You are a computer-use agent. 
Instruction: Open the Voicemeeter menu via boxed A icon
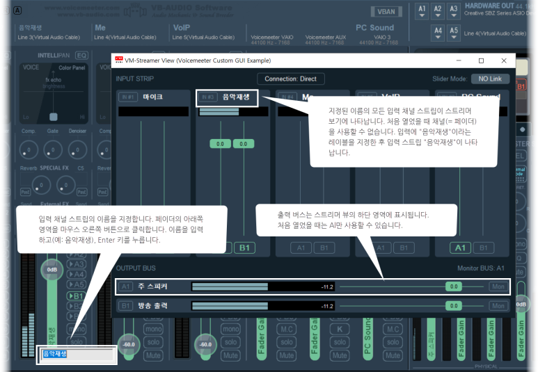coord(17,10)
